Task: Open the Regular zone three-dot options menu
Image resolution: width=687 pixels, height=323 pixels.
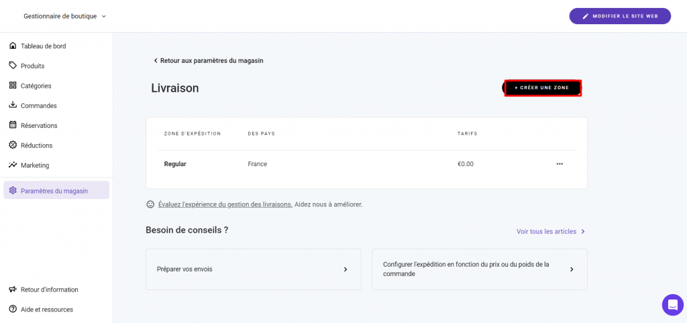Action: [560, 164]
